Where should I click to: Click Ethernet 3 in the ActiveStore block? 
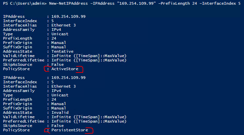(64, 25)
